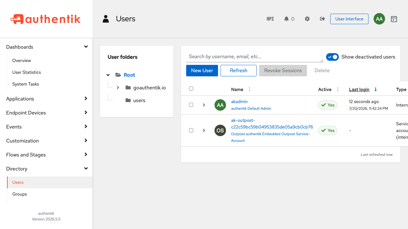Click the 'User folders' heading
Viewport: 408px width, 229px height.
pos(123,57)
